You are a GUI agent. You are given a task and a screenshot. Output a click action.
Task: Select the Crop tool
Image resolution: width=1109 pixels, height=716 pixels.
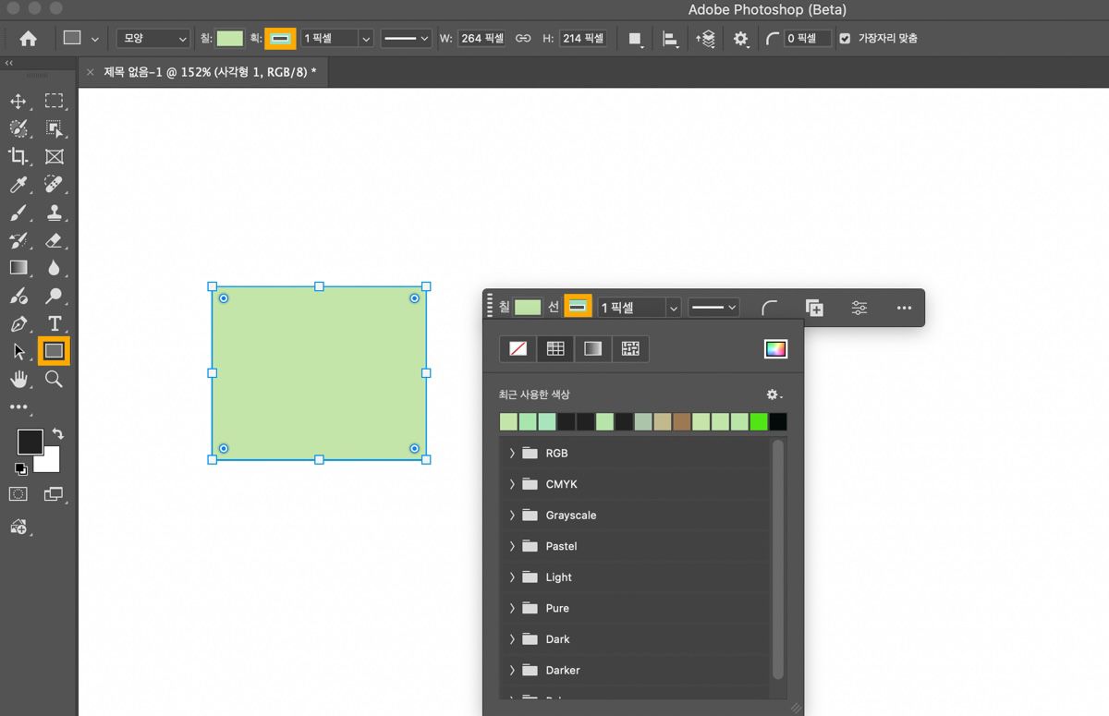[x=18, y=157]
